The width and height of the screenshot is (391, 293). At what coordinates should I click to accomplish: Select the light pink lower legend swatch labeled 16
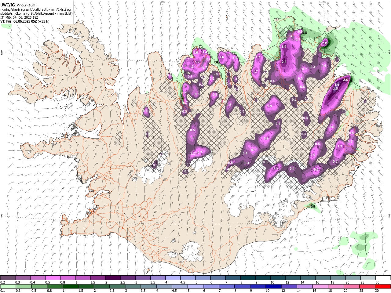point(320,287)
